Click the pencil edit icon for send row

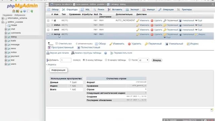click(x=138, y=30)
